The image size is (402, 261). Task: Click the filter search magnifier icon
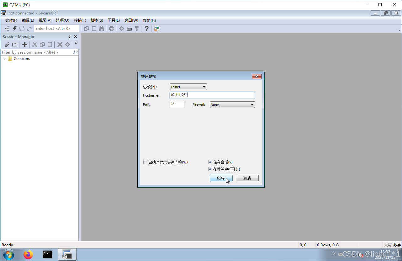[75, 52]
